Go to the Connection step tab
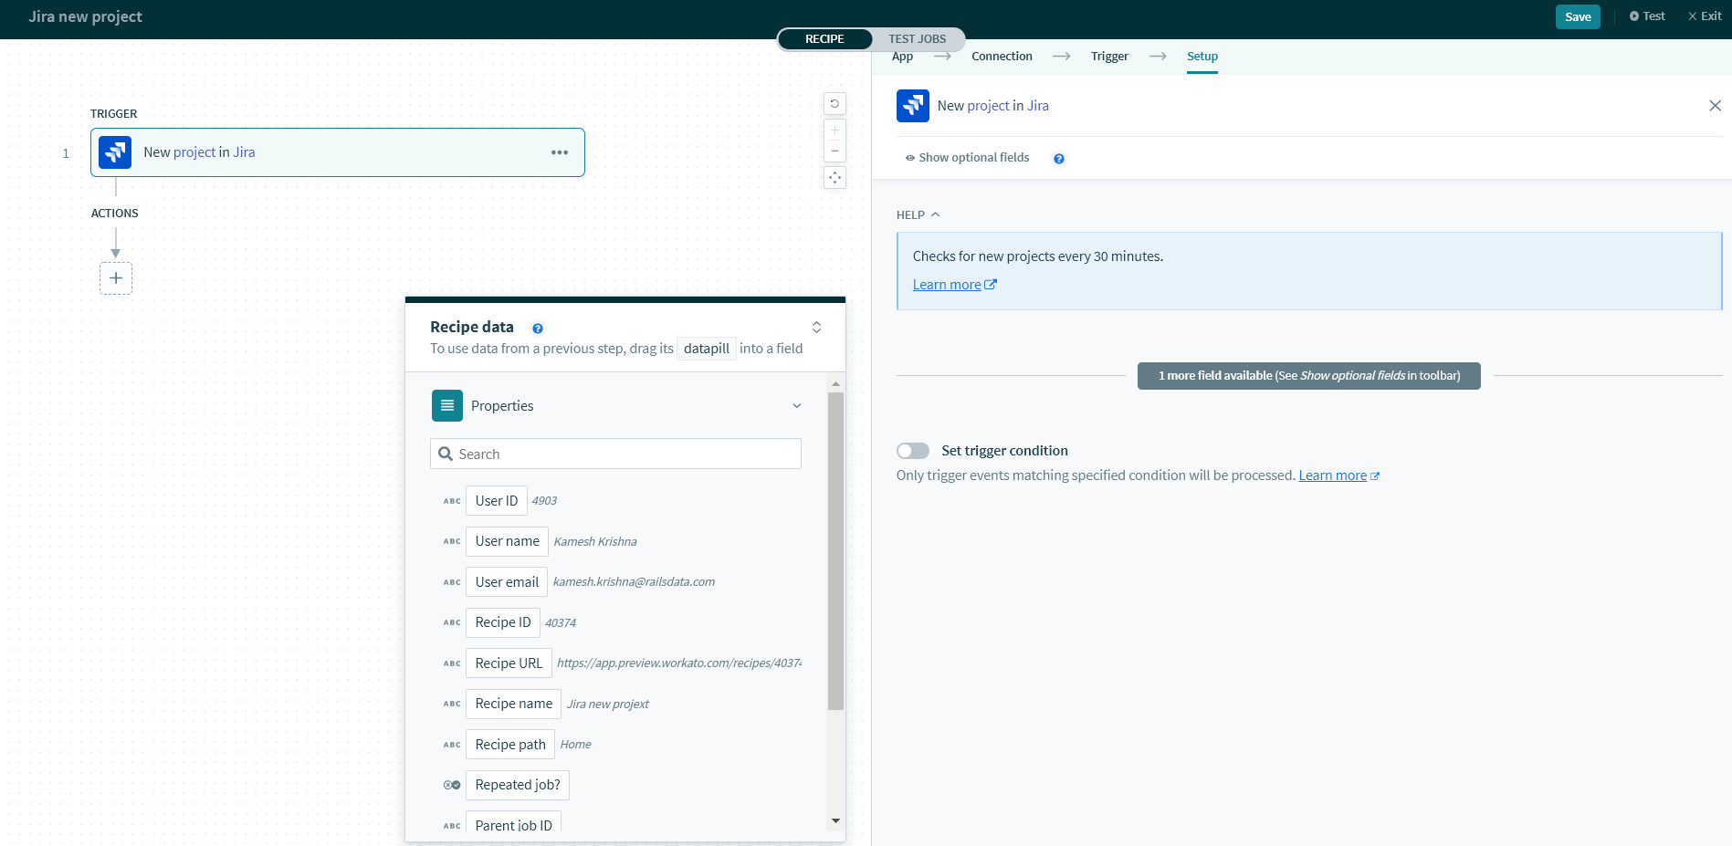The width and height of the screenshot is (1732, 846). pyautogui.click(x=1002, y=57)
